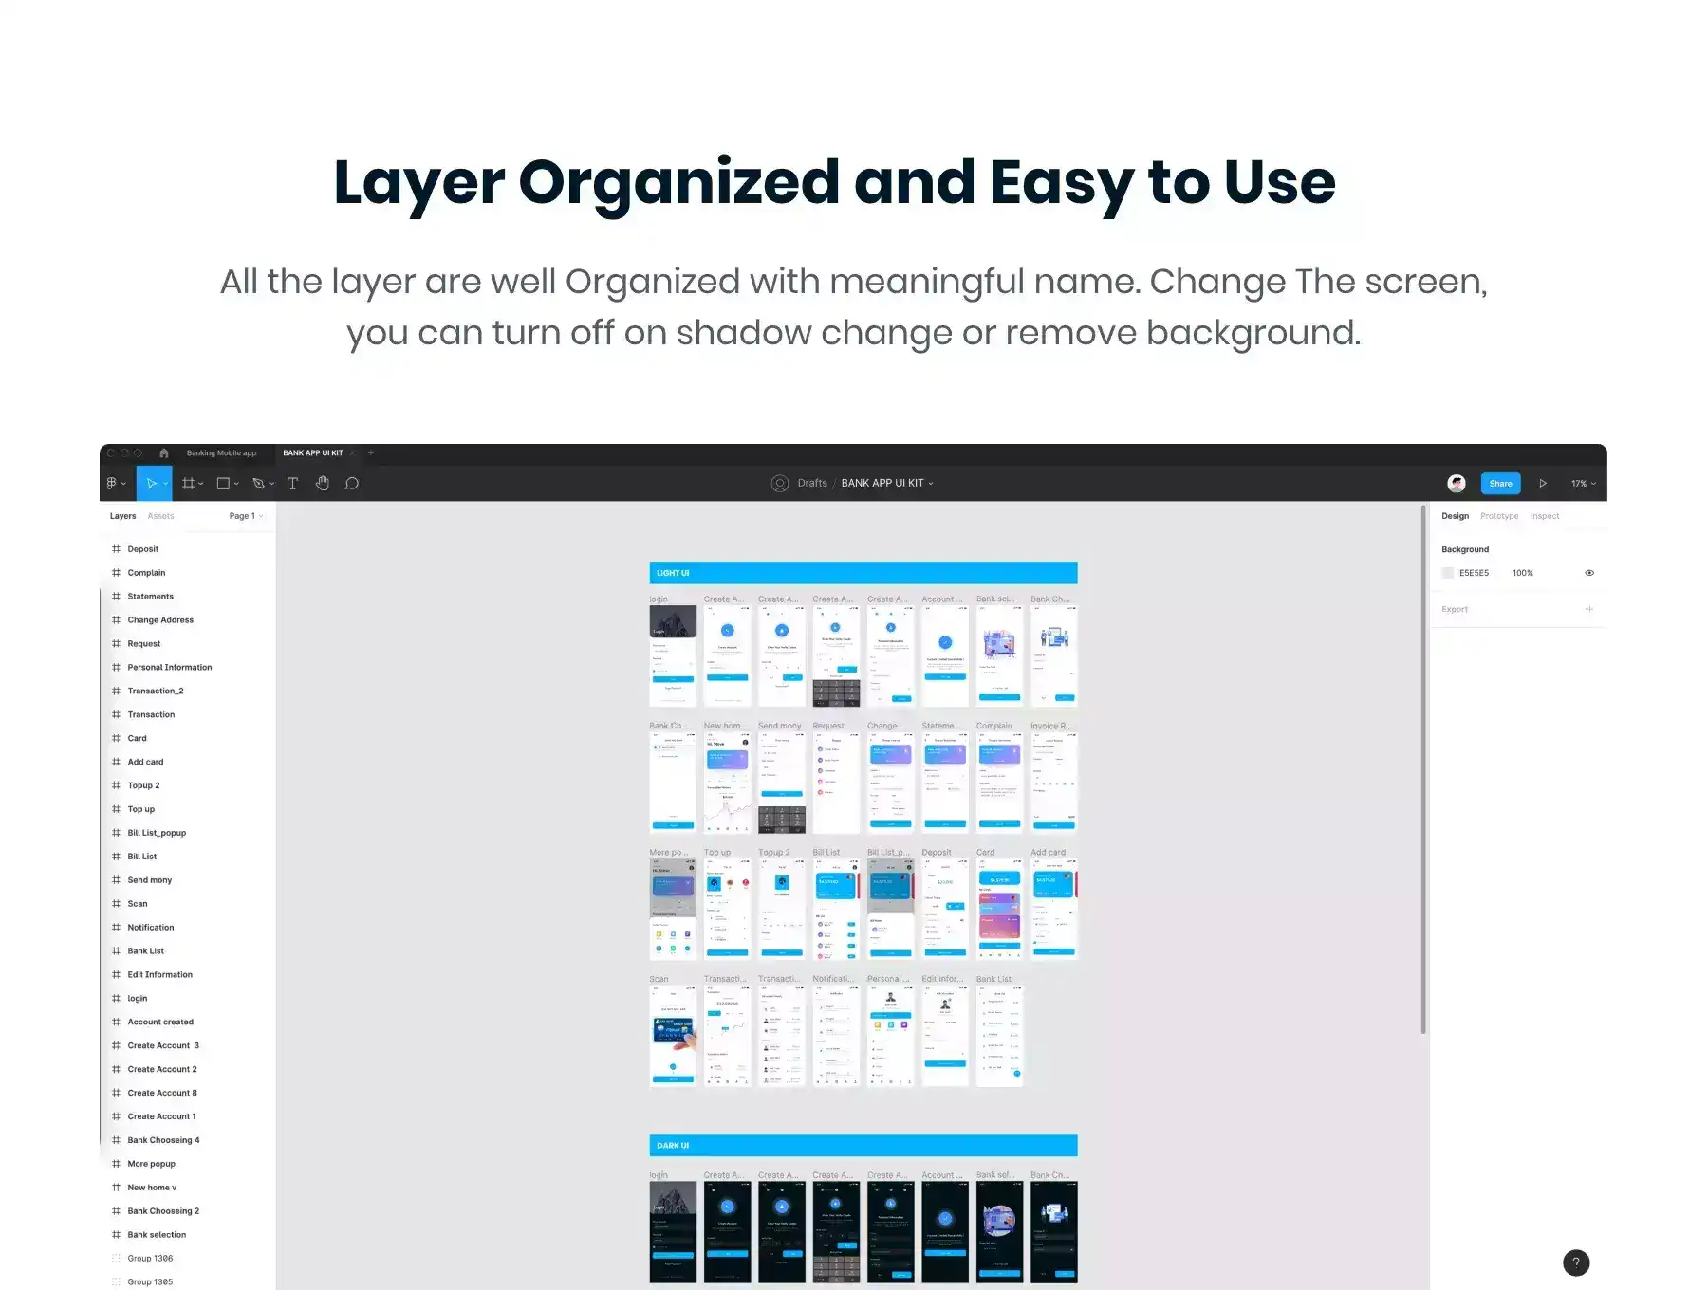Image resolution: width=1708 pixels, height=1290 pixels.
Task: Click the Share button
Action: pyautogui.click(x=1500, y=484)
